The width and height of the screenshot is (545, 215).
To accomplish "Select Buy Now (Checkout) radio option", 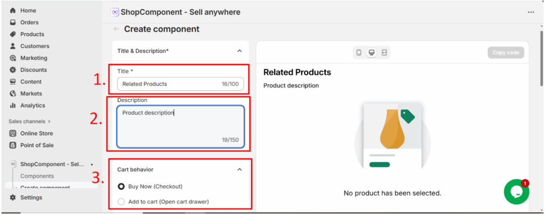I will [121, 186].
